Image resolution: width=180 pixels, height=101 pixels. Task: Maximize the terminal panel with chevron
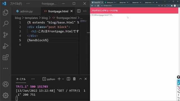(80, 79)
